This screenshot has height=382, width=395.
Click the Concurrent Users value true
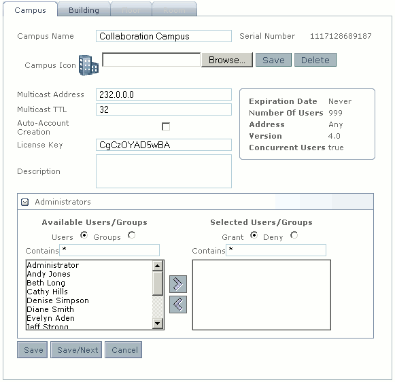click(336, 147)
